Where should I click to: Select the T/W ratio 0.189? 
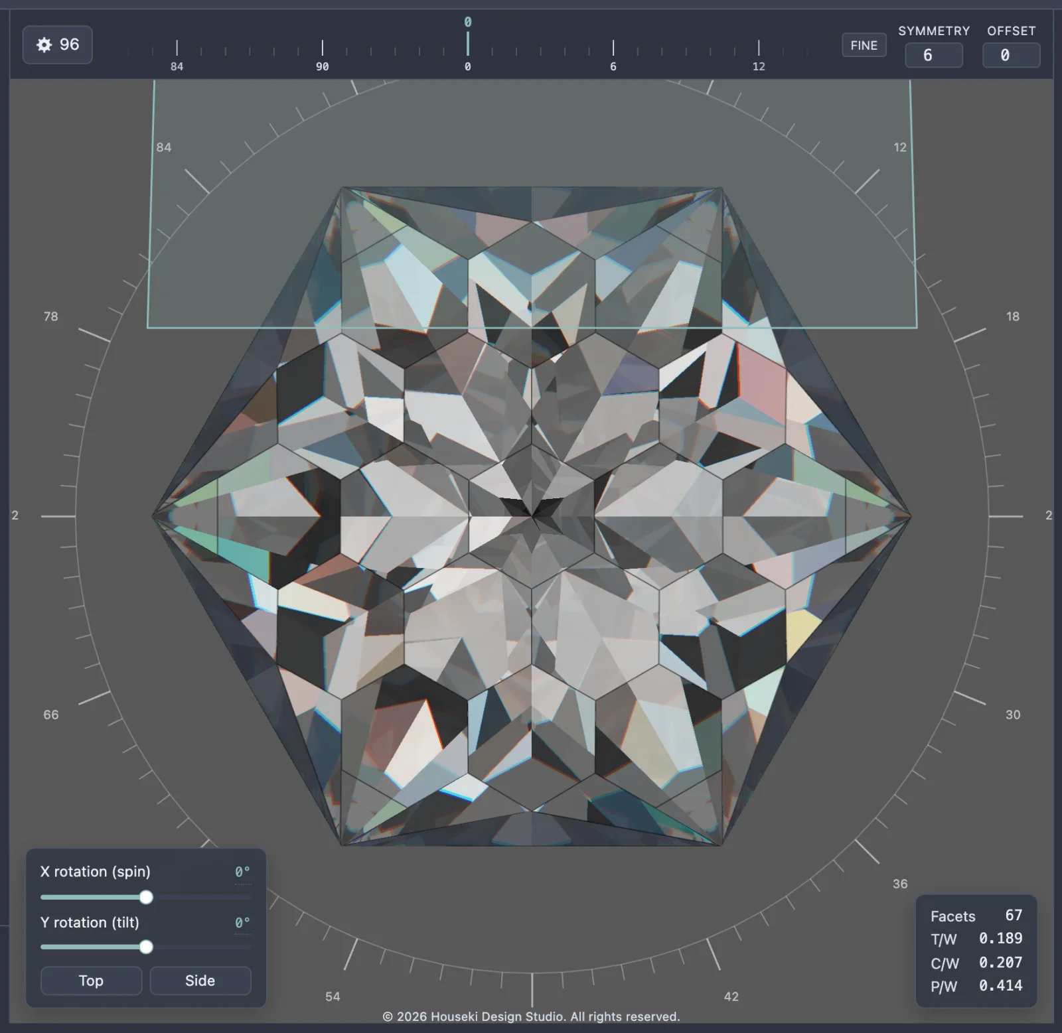[1001, 939]
